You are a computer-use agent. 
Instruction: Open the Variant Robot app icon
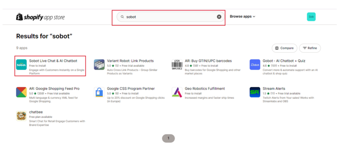pos(99,65)
